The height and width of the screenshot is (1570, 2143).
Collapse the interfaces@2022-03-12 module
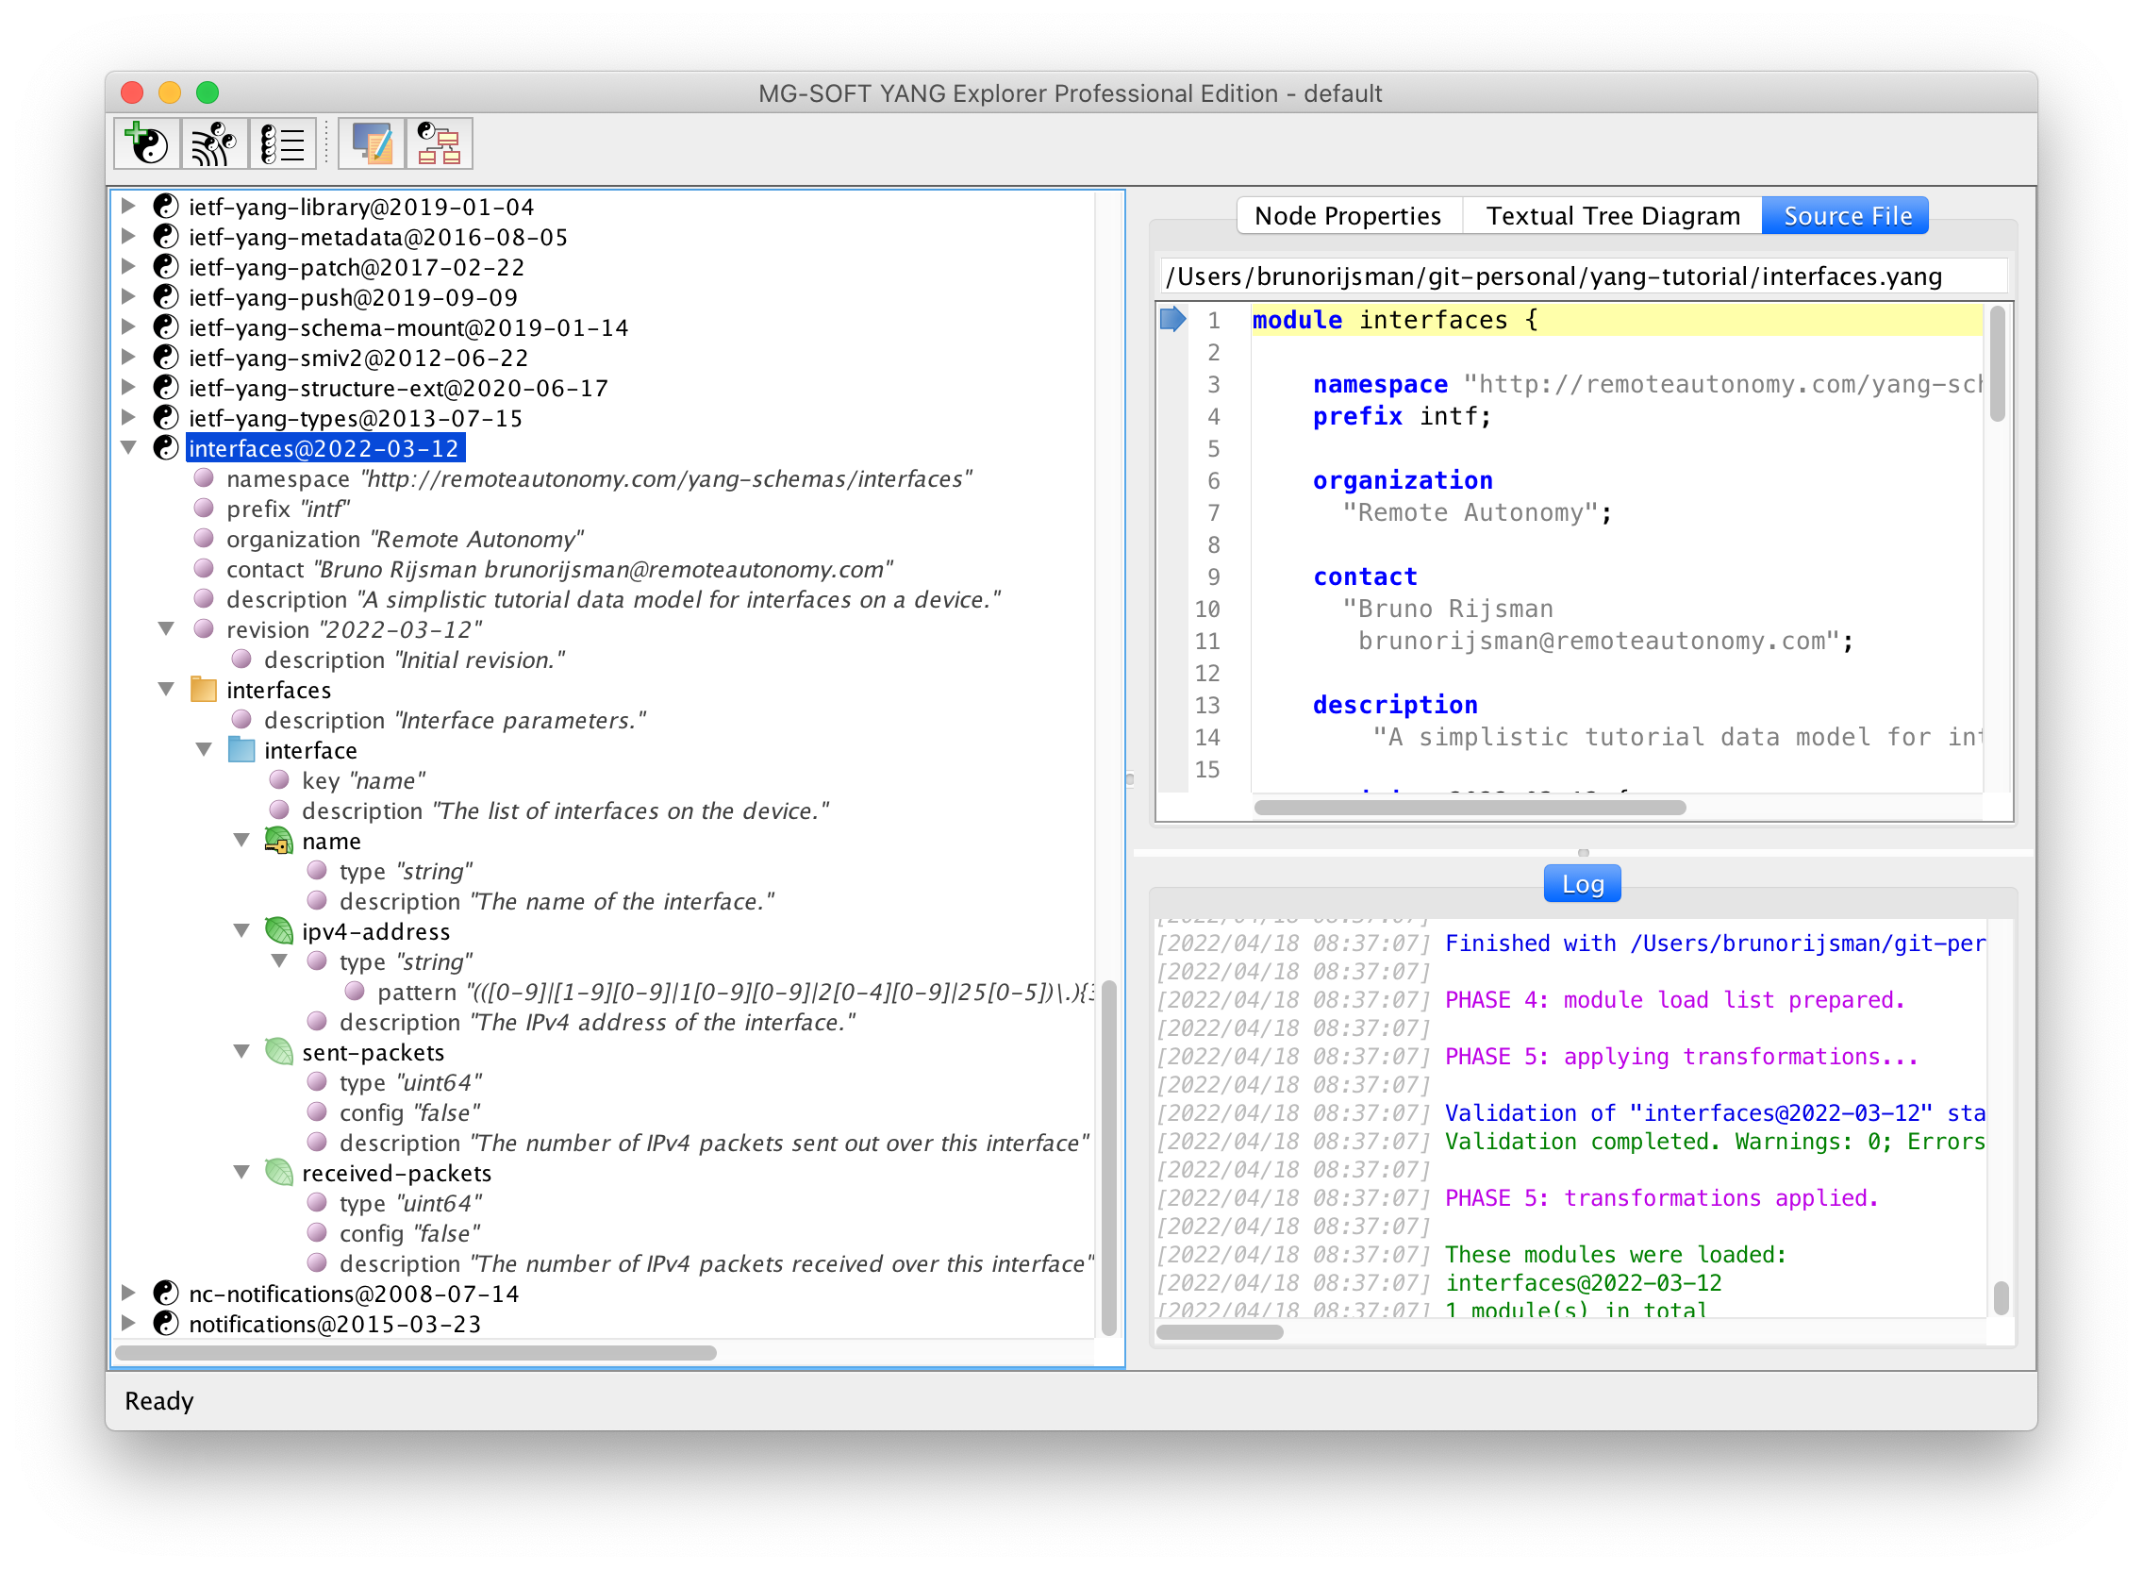point(128,447)
